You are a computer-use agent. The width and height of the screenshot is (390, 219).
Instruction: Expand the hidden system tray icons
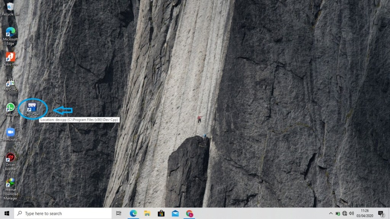tap(331, 213)
